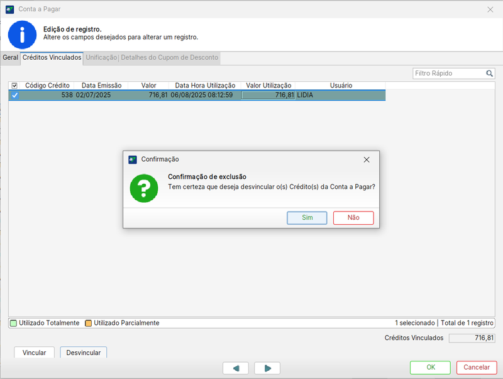
Task: Uncheck the checkbox for credit row 538
Action: [14, 96]
